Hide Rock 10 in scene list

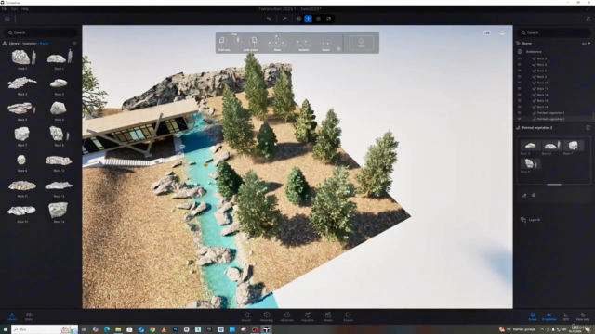pyautogui.click(x=520, y=83)
